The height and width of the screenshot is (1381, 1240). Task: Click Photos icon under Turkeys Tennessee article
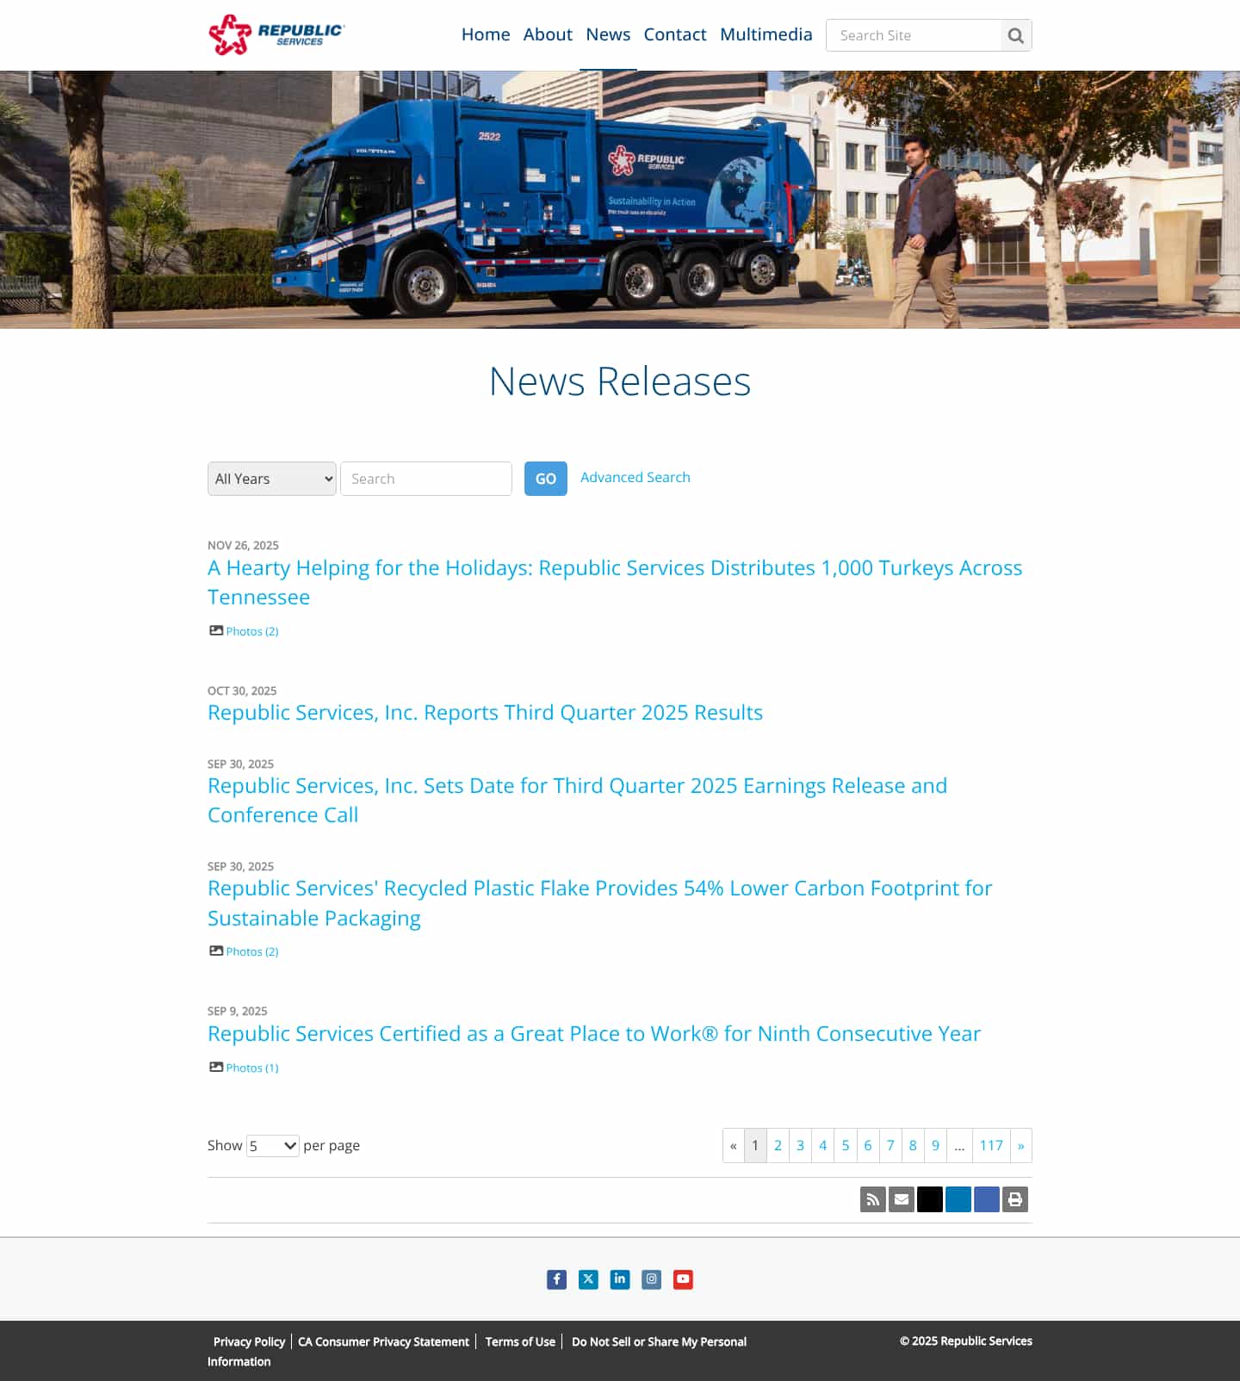(216, 630)
